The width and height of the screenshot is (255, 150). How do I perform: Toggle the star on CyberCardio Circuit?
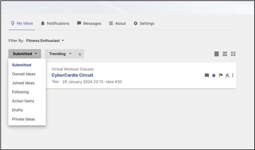pyautogui.click(x=214, y=75)
